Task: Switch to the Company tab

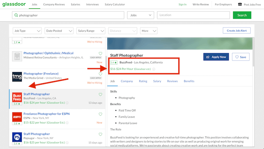Action: coord(127,81)
